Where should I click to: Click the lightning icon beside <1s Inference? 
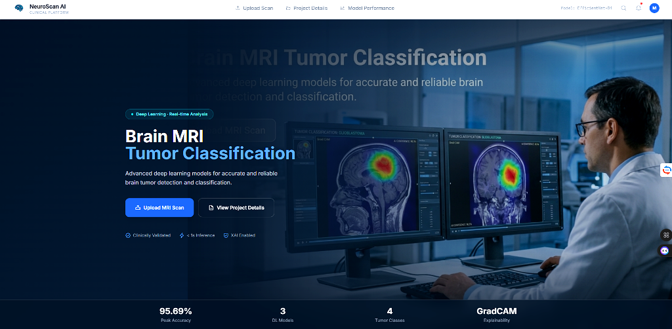tap(182, 235)
